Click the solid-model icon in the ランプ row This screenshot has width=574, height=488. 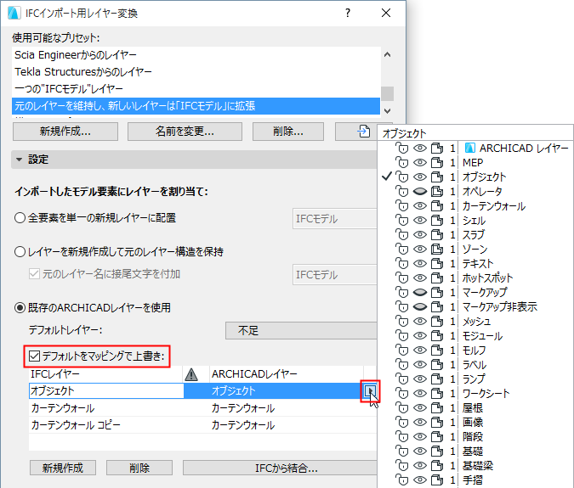436,379
